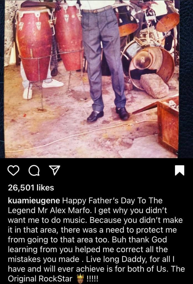
Task: Click the white sneakers behind the conga
Action: pyautogui.click(x=44, y=88)
